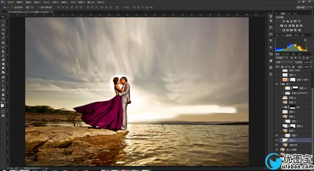The height and width of the screenshot is (171, 314).
Task: Add a Channel Mixer adjustment
Action: (x=297, y=26)
